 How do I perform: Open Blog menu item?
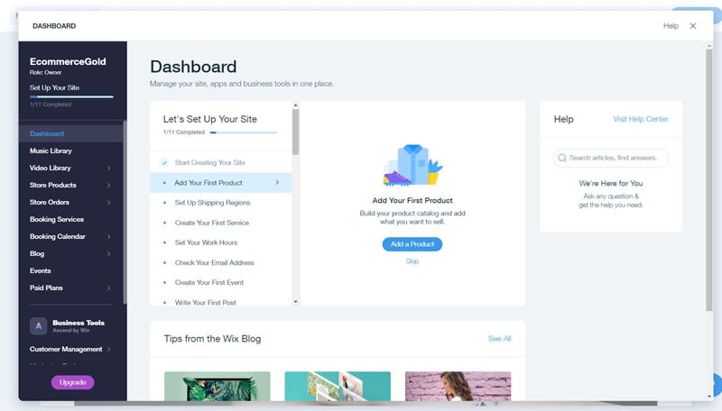pyautogui.click(x=37, y=253)
